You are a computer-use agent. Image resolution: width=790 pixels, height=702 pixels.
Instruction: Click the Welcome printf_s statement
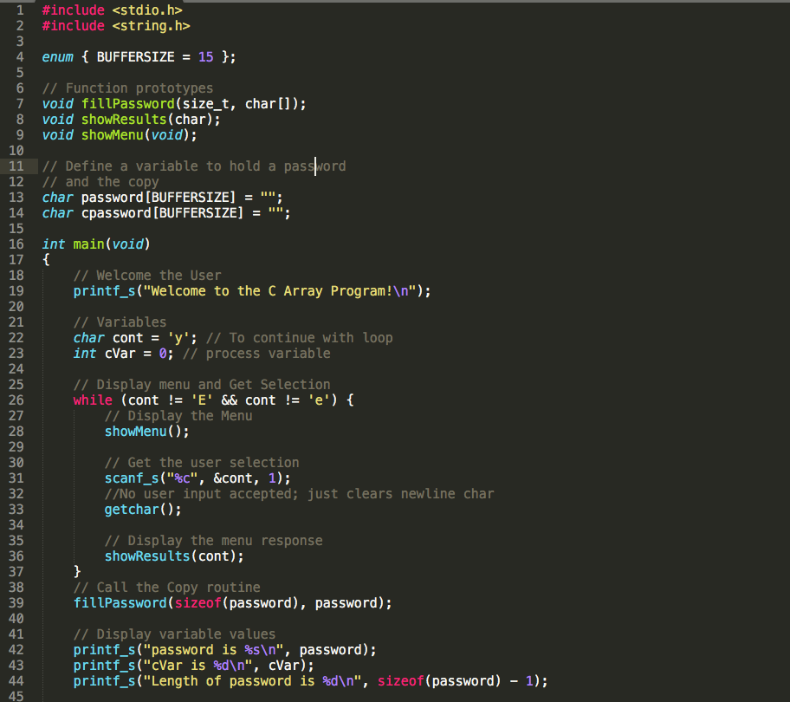point(251,290)
